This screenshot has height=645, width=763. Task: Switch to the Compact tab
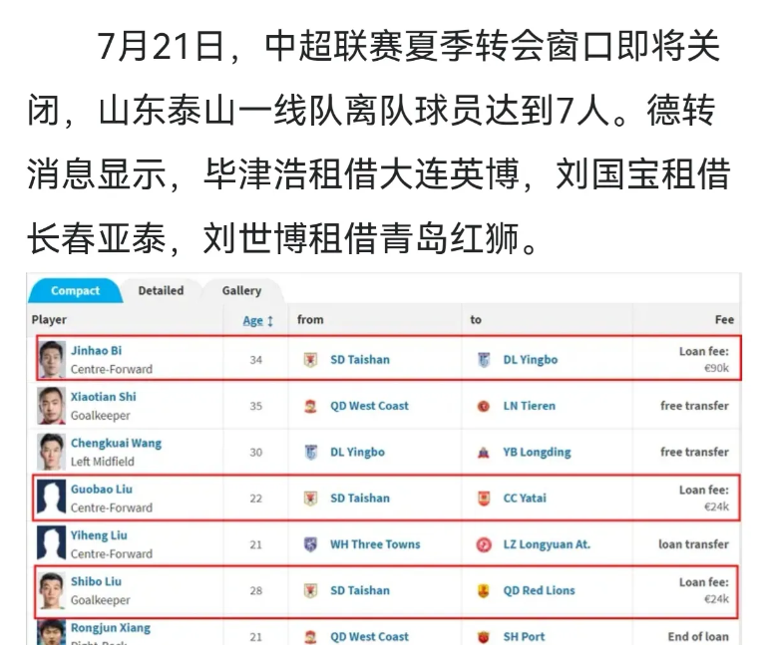click(x=75, y=291)
